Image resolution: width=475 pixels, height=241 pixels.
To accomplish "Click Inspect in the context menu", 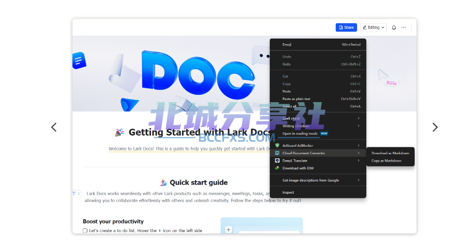I will coord(318,193).
